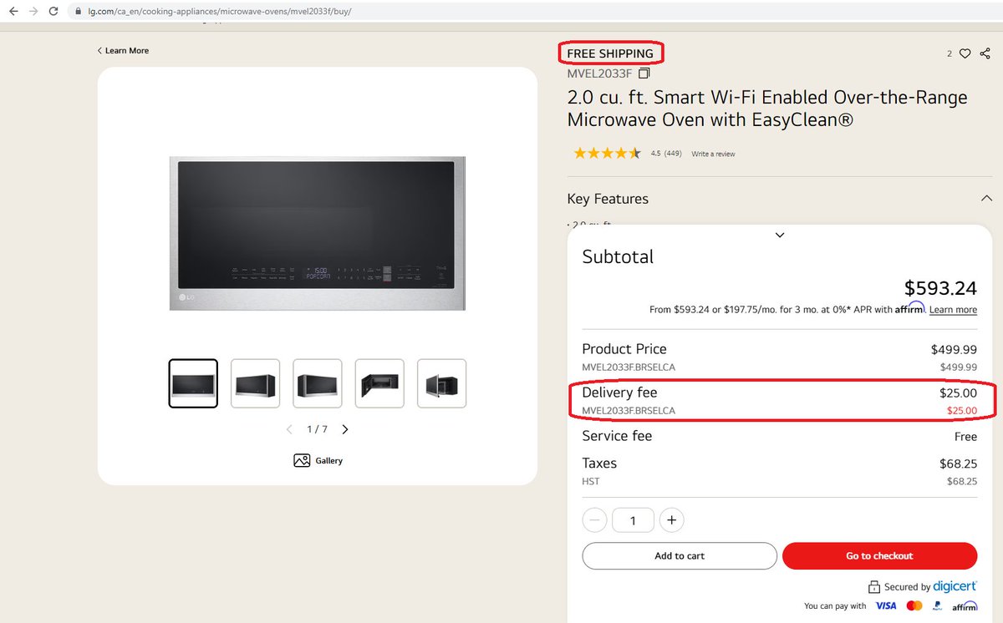Click the quantity input field

633,520
